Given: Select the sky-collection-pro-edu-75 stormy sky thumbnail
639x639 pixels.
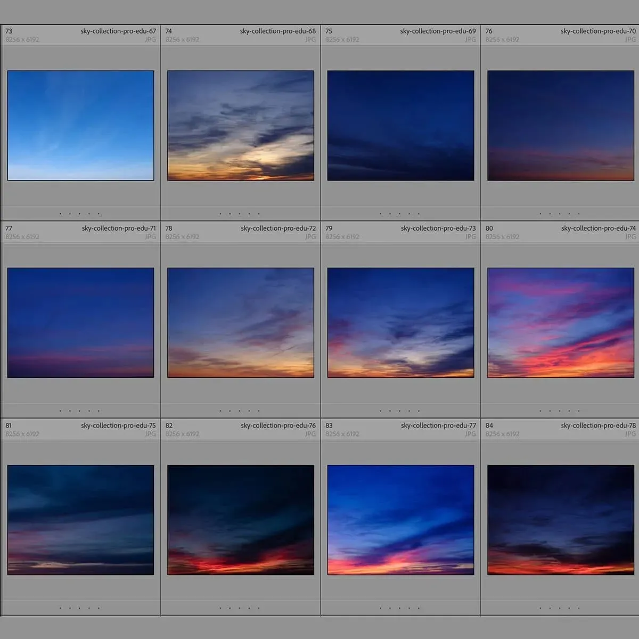Looking at the screenshot, I should 80,520.
